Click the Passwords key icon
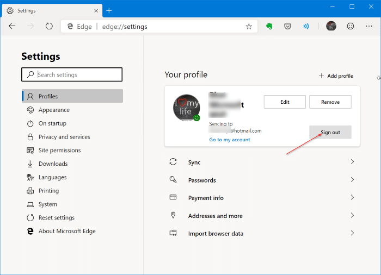Screen dimensions: 381x275 click(173, 179)
